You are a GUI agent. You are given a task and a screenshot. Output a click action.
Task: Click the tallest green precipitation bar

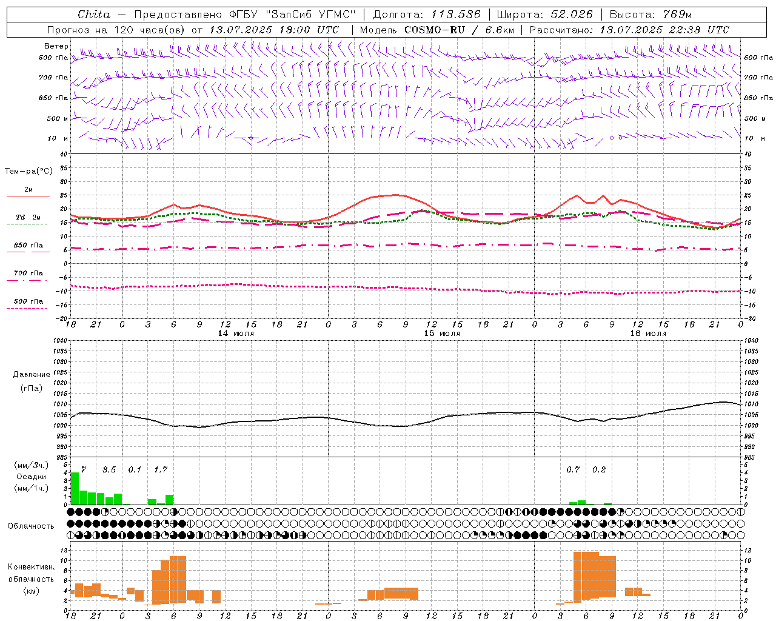75,488
